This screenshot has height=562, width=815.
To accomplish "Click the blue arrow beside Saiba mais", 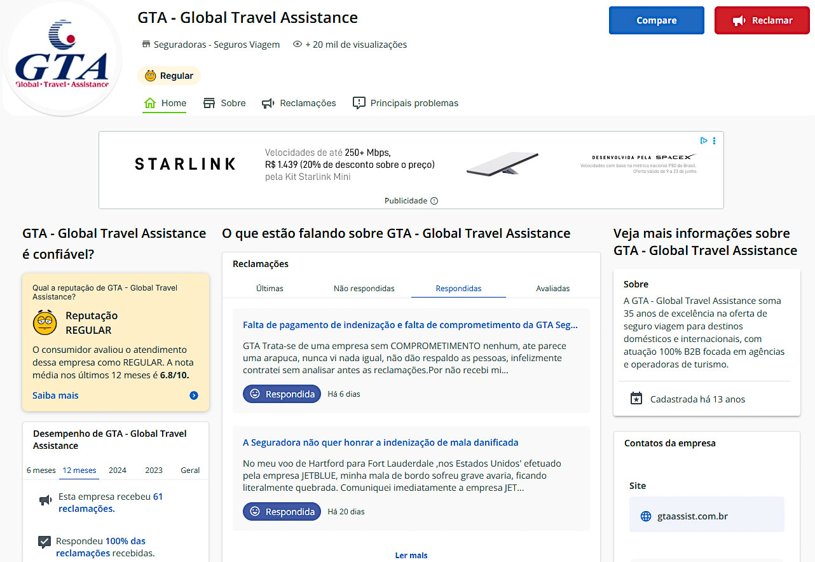I will pos(194,395).
